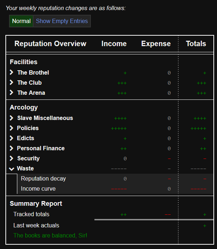Screen dimensions: 217x249
Task: Click the Reputation decay entry
Action: pos(43,179)
